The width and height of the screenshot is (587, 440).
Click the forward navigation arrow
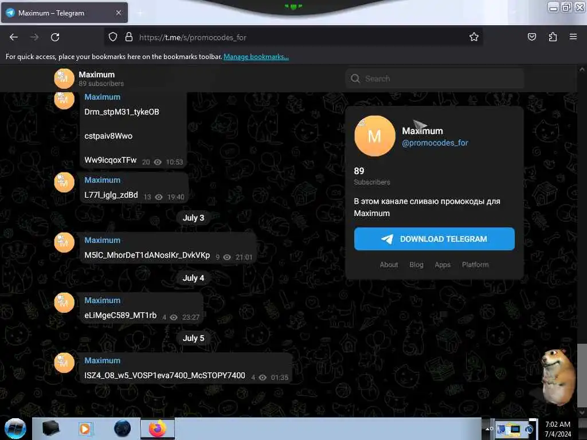point(34,37)
